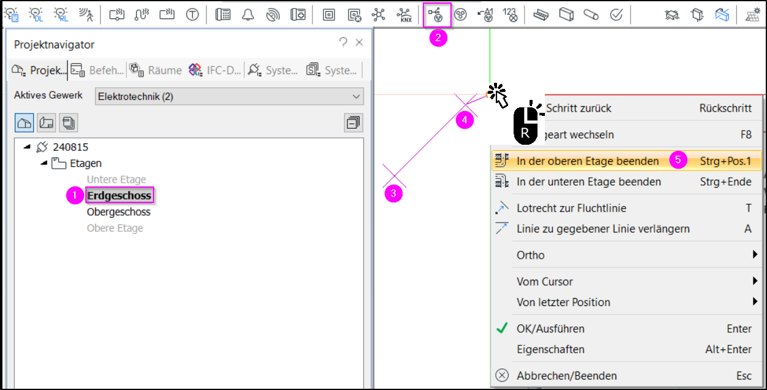Screen dimensions: 767x390
Task: Click the checkmark circle verification icon
Action: point(617,15)
